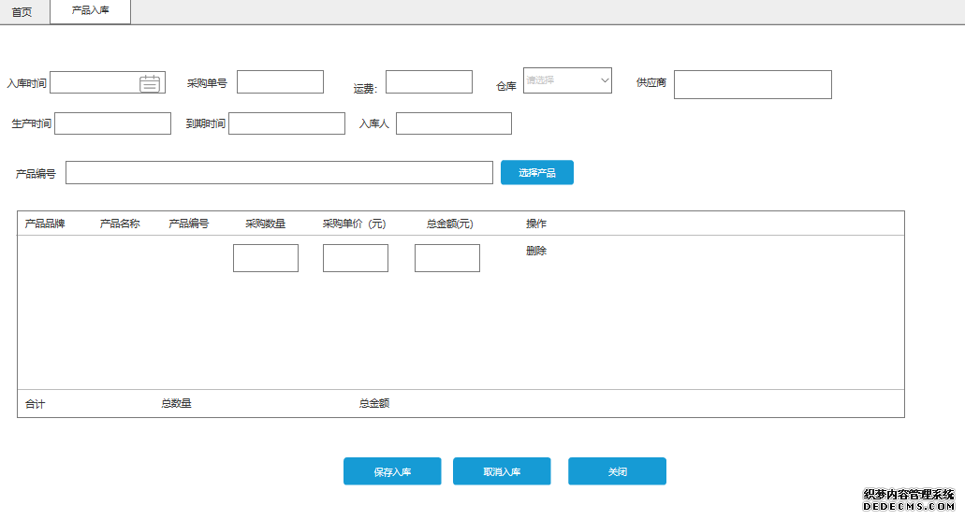This screenshot has width=965, height=520.
Task: Focus the 产品编号 input field
Action: [279, 173]
